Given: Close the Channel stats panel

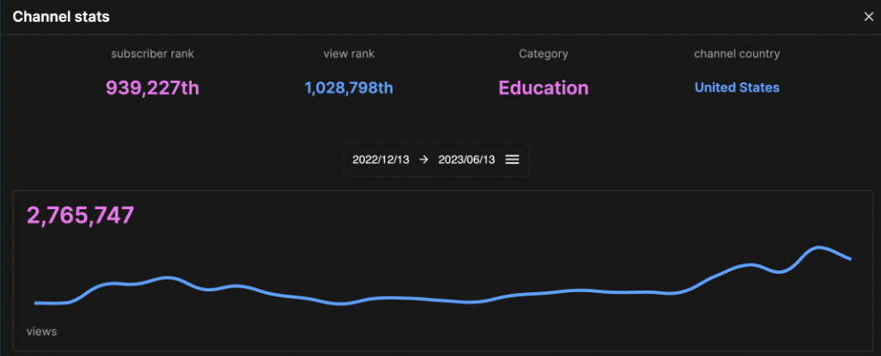Looking at the screenshot, I should [x=868, y=17].
